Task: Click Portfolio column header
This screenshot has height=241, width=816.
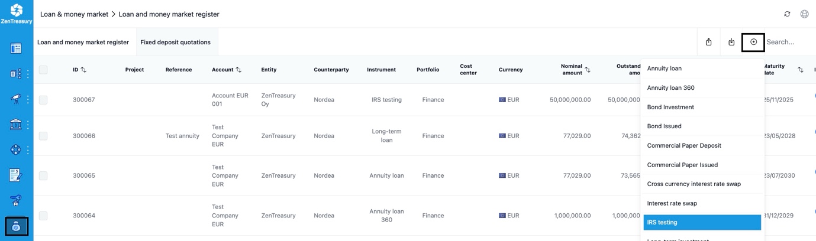Action: (x=428, y=70)
